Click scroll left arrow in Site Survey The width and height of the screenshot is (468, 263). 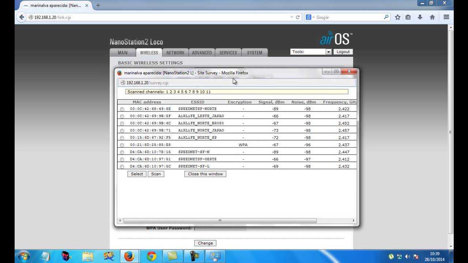120,221
